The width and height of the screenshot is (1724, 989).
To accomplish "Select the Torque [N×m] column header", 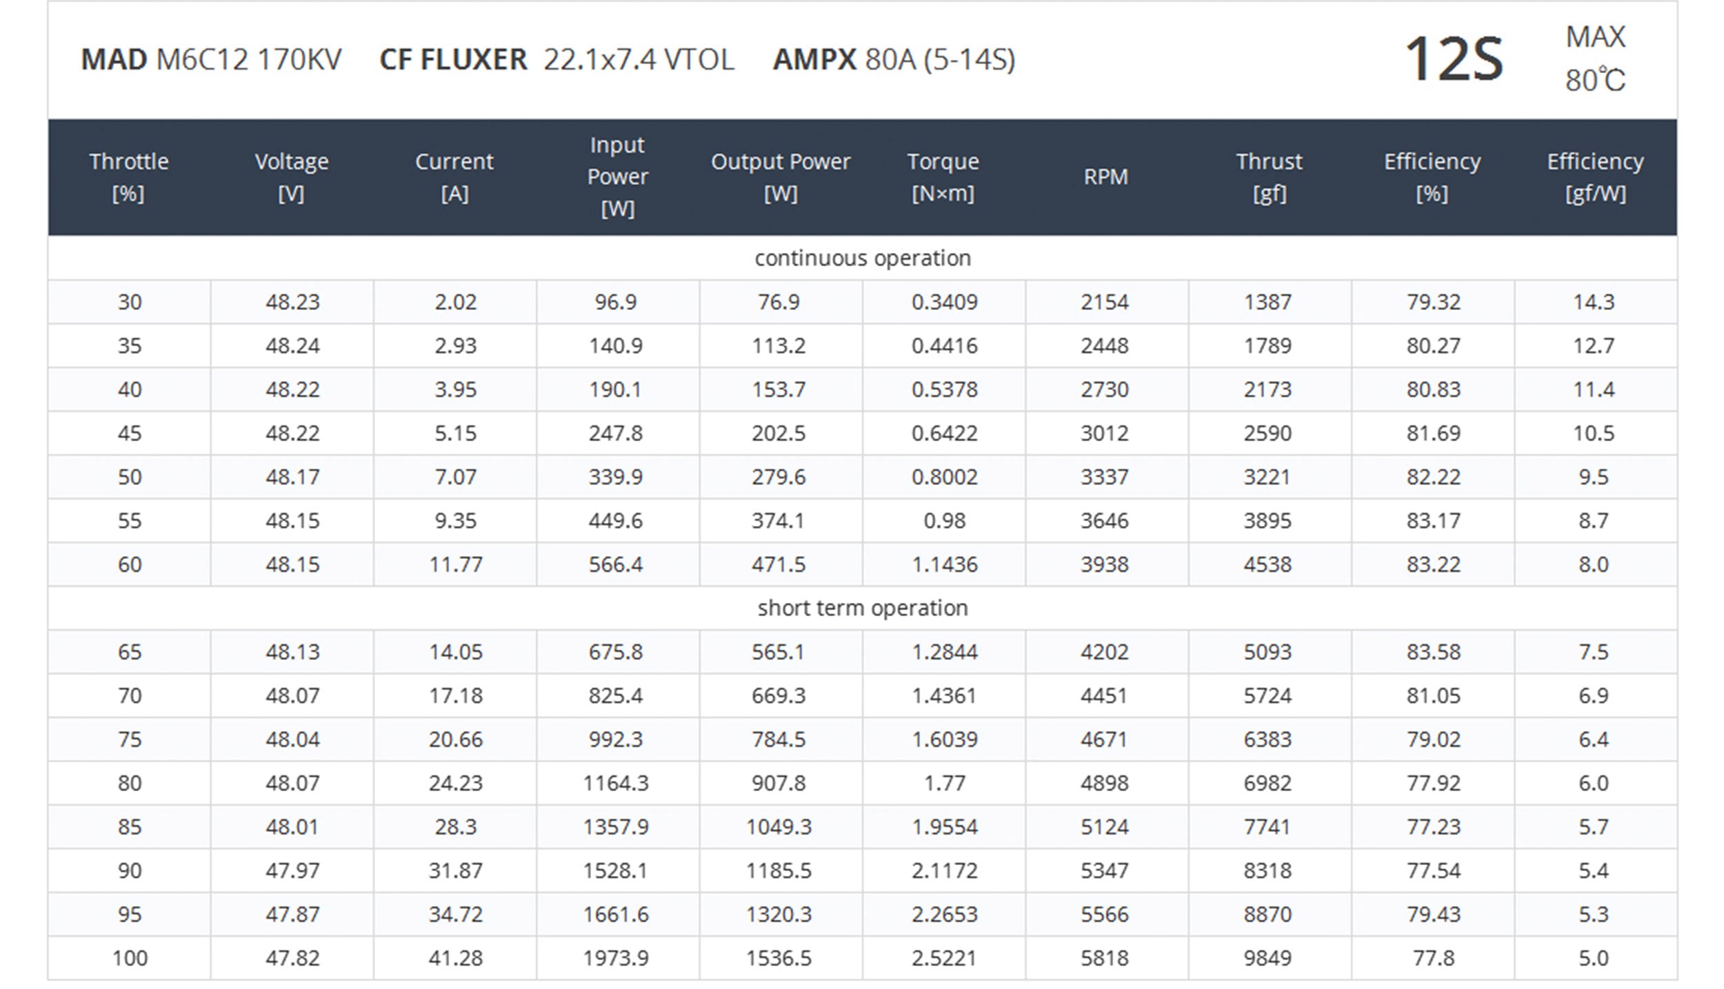I will pyautogui.click(x=943, y=177).
